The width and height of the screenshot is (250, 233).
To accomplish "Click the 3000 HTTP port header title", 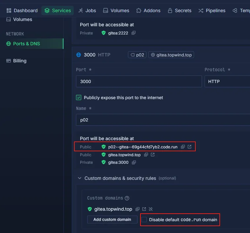I will point(97,55).
